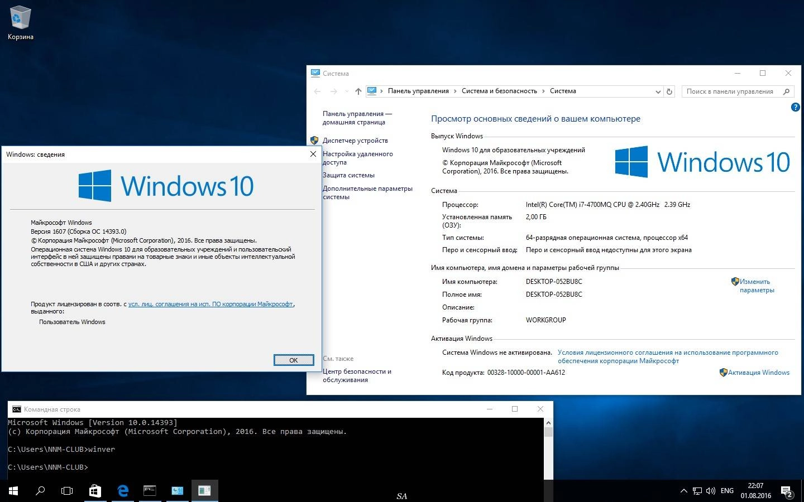Open Активация Windows link
Screen dimensions: 804x502
pyautogui.click(x=759, y=373)
